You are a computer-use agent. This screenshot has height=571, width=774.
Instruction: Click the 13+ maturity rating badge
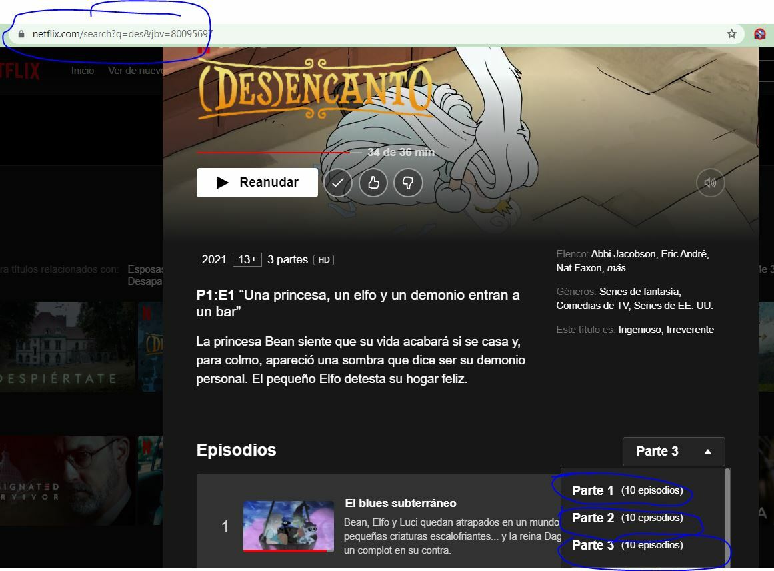247,259
